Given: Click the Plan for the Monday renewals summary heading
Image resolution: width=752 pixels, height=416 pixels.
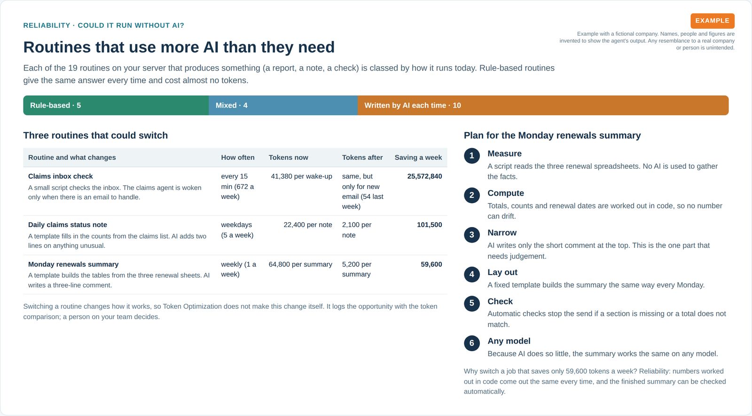Looking at the screenshot, I should pos(552,135).
